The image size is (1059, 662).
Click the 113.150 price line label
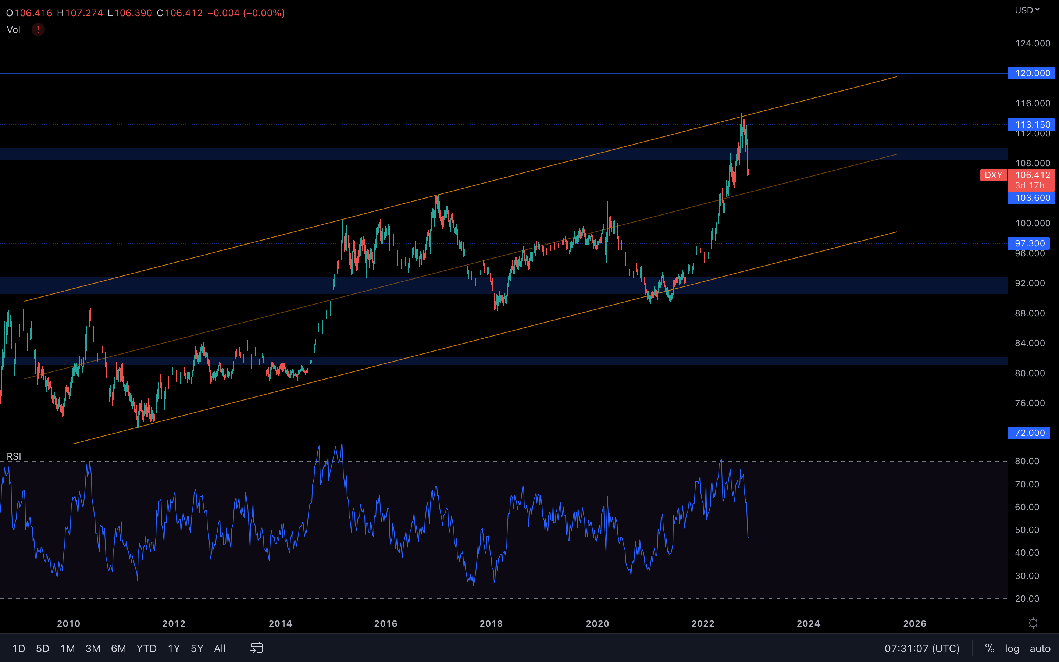[1031, 125]
